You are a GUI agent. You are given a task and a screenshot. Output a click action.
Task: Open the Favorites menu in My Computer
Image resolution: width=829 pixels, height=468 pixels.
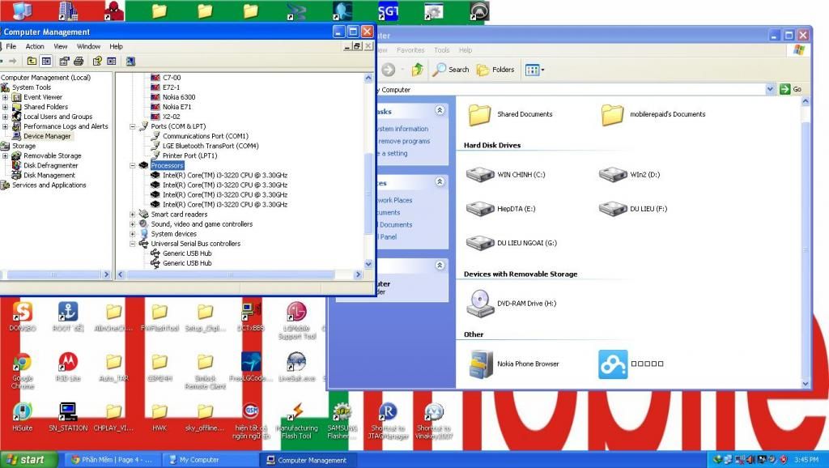point(410,50)
